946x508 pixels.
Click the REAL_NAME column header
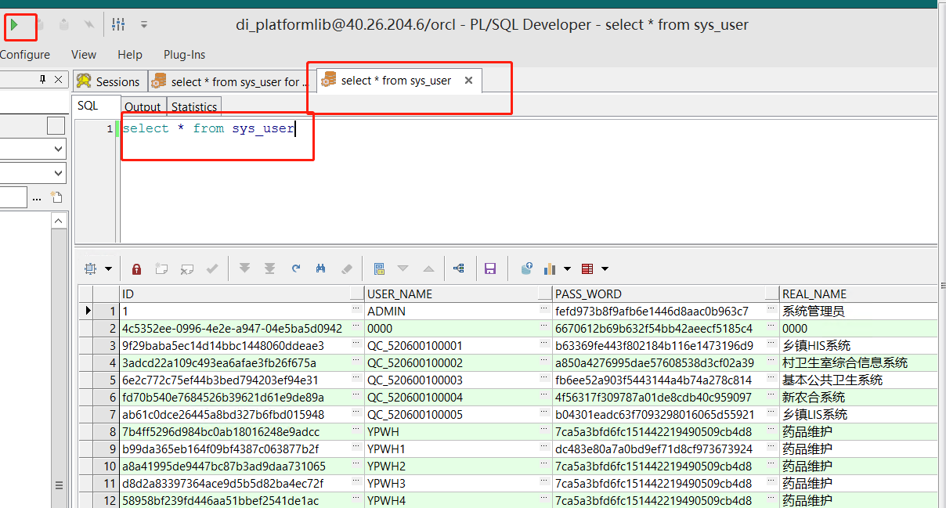859,294
